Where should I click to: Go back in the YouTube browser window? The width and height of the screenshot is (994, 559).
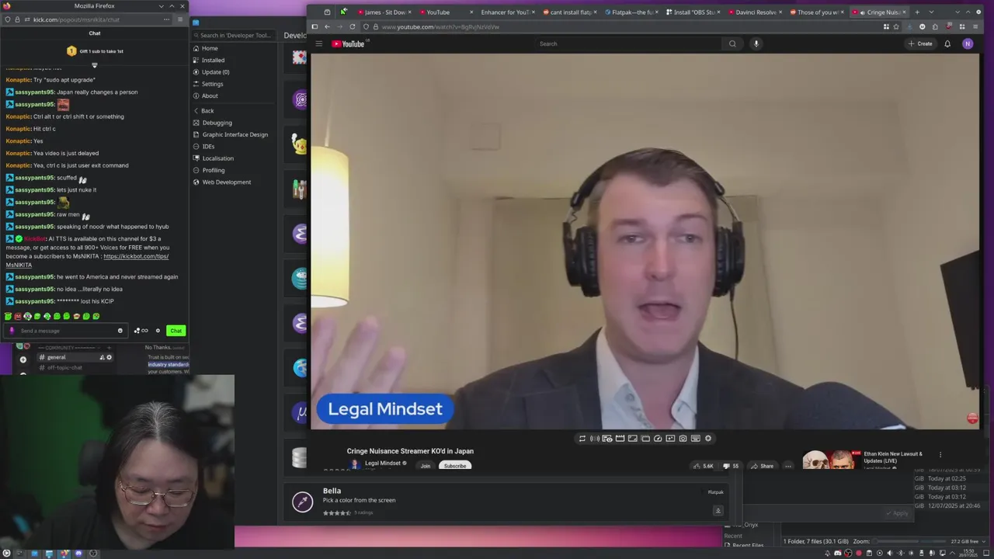click(x=327, y=26)
